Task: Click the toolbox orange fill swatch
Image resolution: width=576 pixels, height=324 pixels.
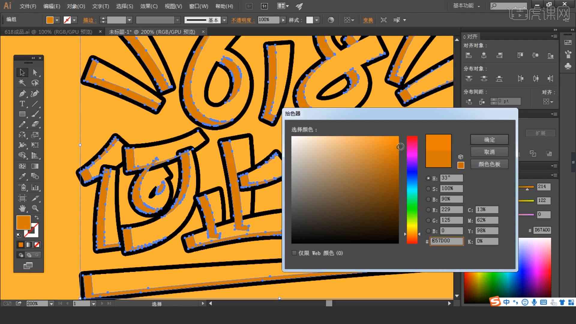Action: coord(23,222)
